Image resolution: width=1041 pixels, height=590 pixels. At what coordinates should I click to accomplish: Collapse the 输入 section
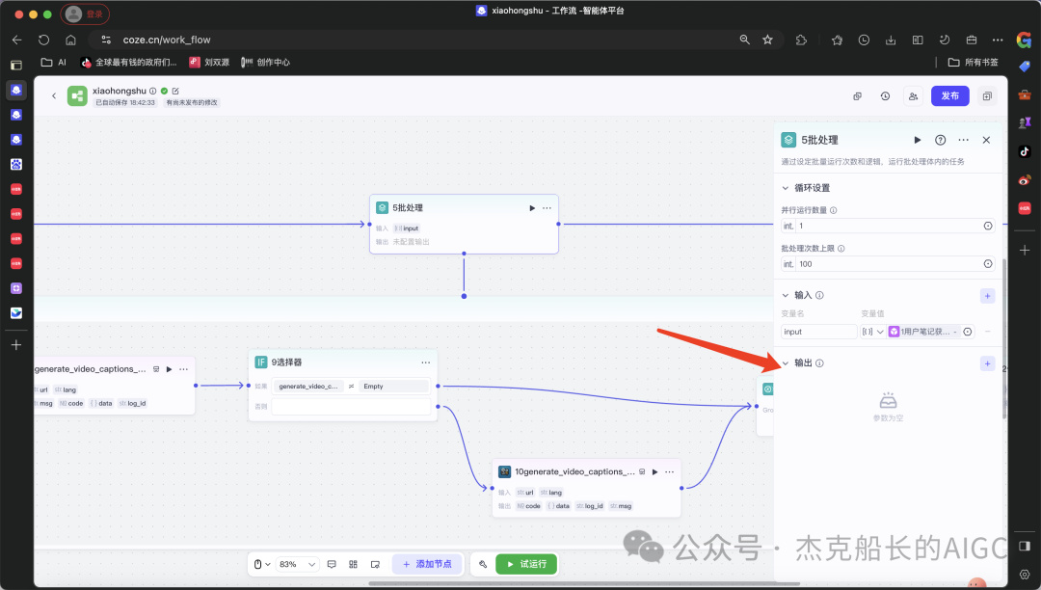click(x=786, y=295)
